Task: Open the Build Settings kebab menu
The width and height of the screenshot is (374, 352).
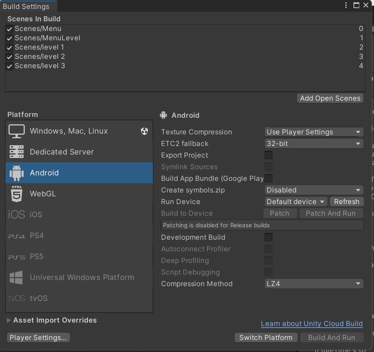Action: click(x=346, y=5)
